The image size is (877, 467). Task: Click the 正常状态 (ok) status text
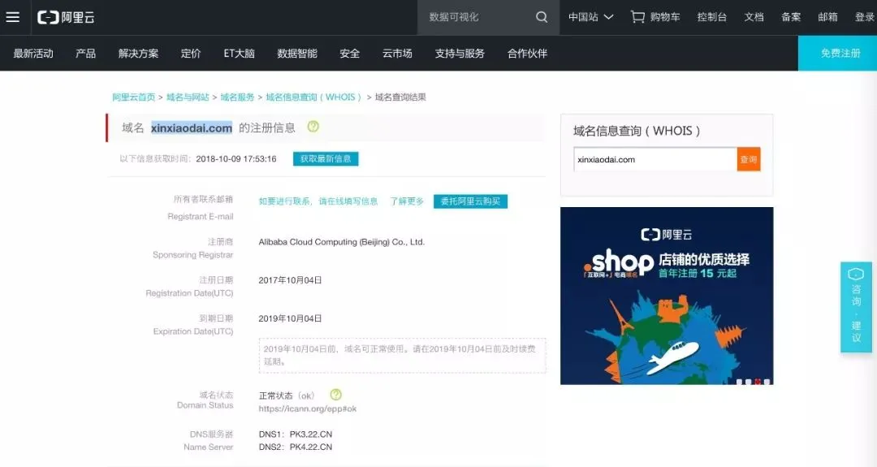click(x=287, y=396)
